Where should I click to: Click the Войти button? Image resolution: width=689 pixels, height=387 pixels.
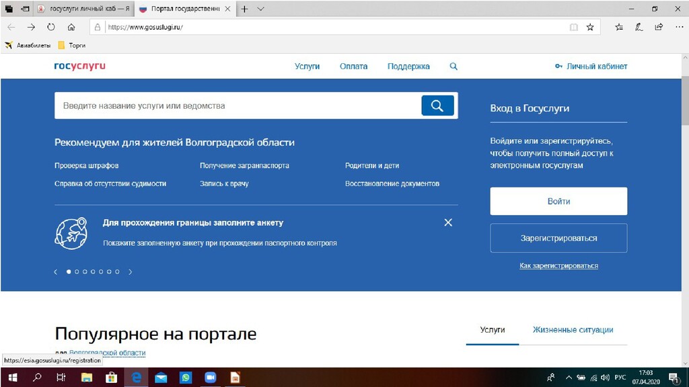coord(558,202)
